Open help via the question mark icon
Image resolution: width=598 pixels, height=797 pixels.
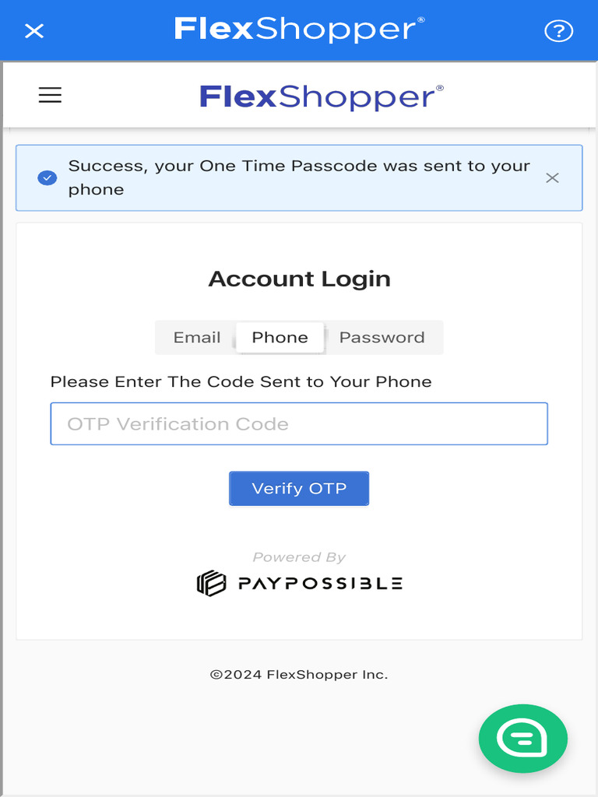[558, 31]
